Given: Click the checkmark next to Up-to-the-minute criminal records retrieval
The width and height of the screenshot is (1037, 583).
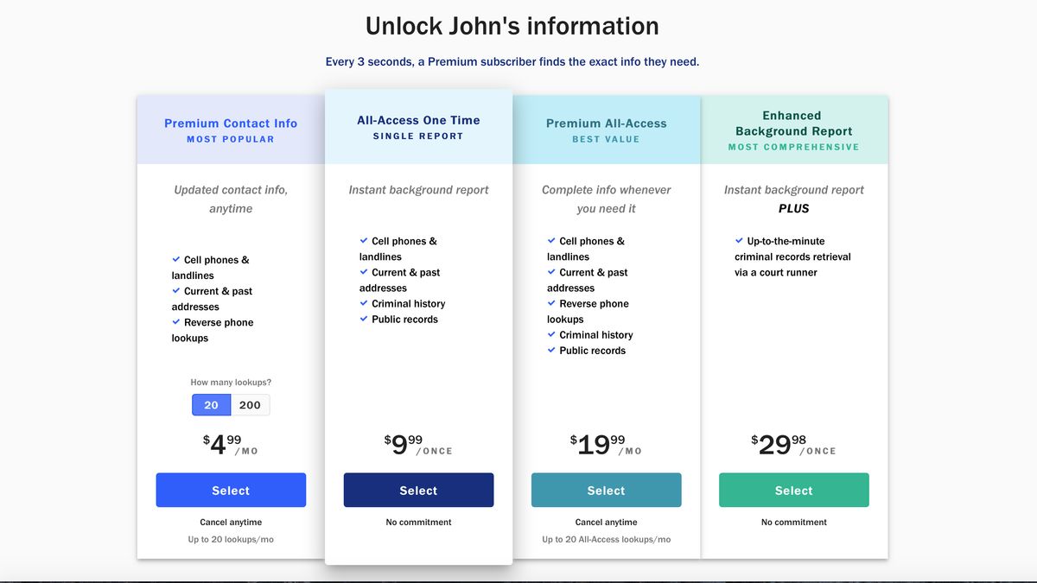Looking at the screenshot, I should (x=739, y=241).
